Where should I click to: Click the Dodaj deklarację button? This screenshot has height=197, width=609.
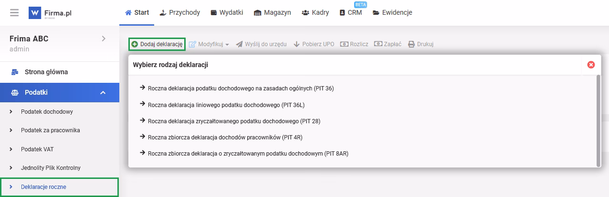click(x=157, y=44)
